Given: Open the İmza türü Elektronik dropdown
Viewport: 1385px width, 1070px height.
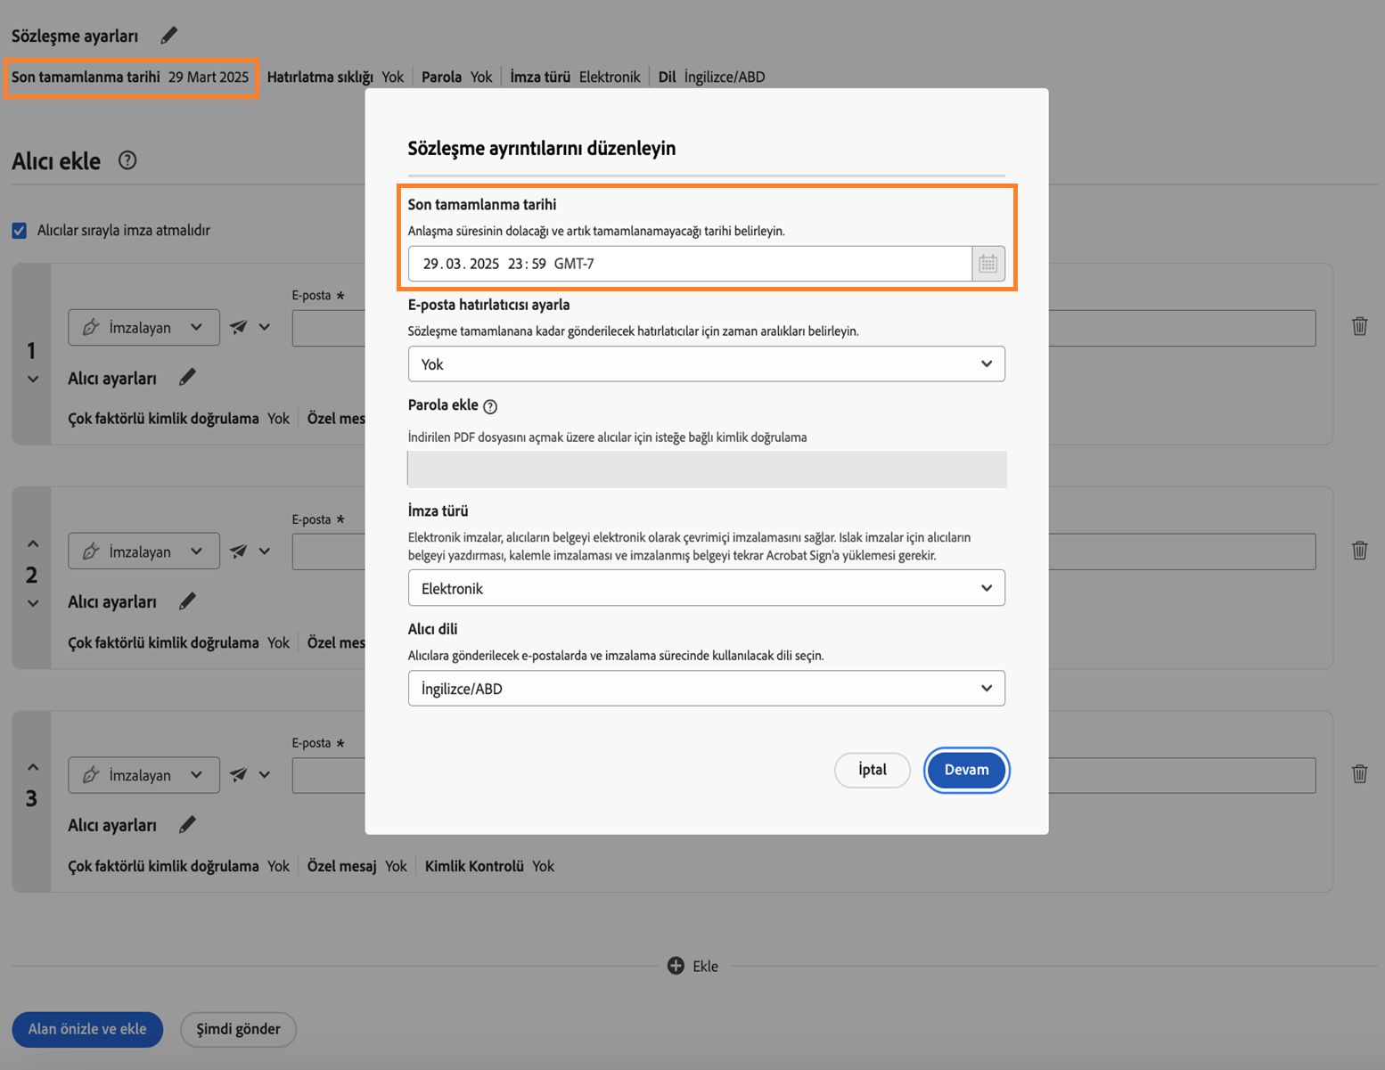Looking at the screenshot, I should coord(707,588).
